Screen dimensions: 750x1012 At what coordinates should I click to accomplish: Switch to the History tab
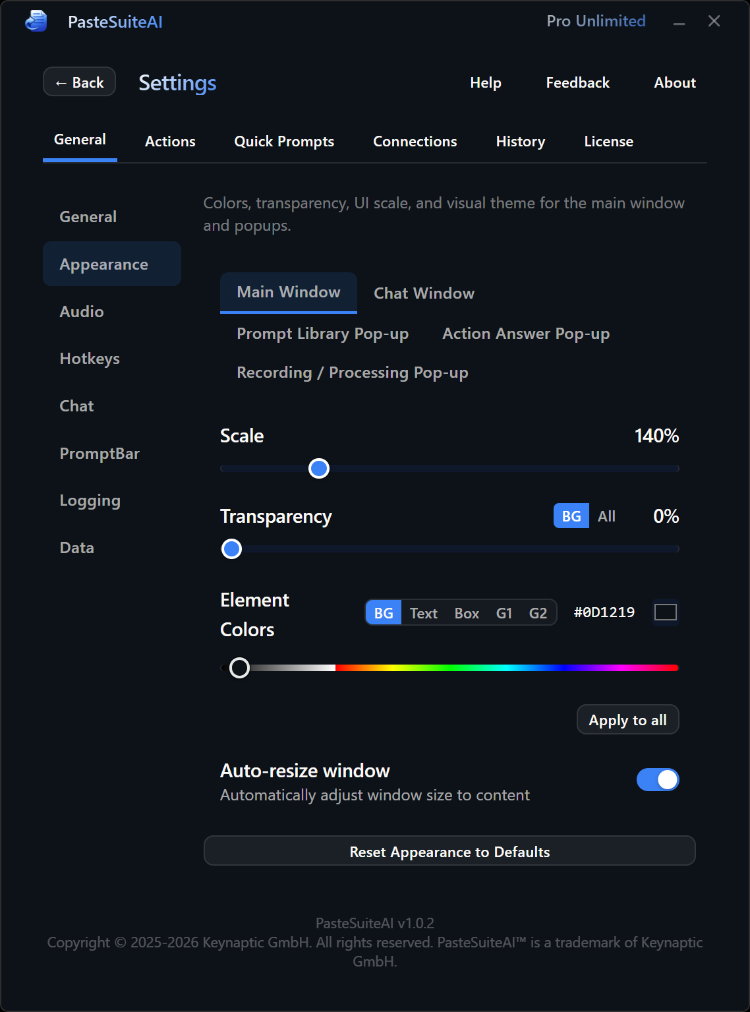(x=521, y=141)
